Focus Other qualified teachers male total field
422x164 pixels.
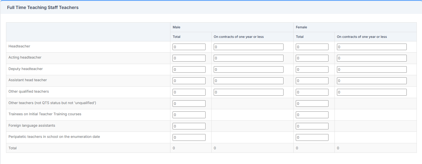click(x=189, y=92)
